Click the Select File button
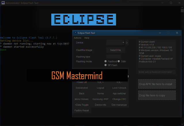This screenshot has height=126, width=184. [x=115, y=50]
